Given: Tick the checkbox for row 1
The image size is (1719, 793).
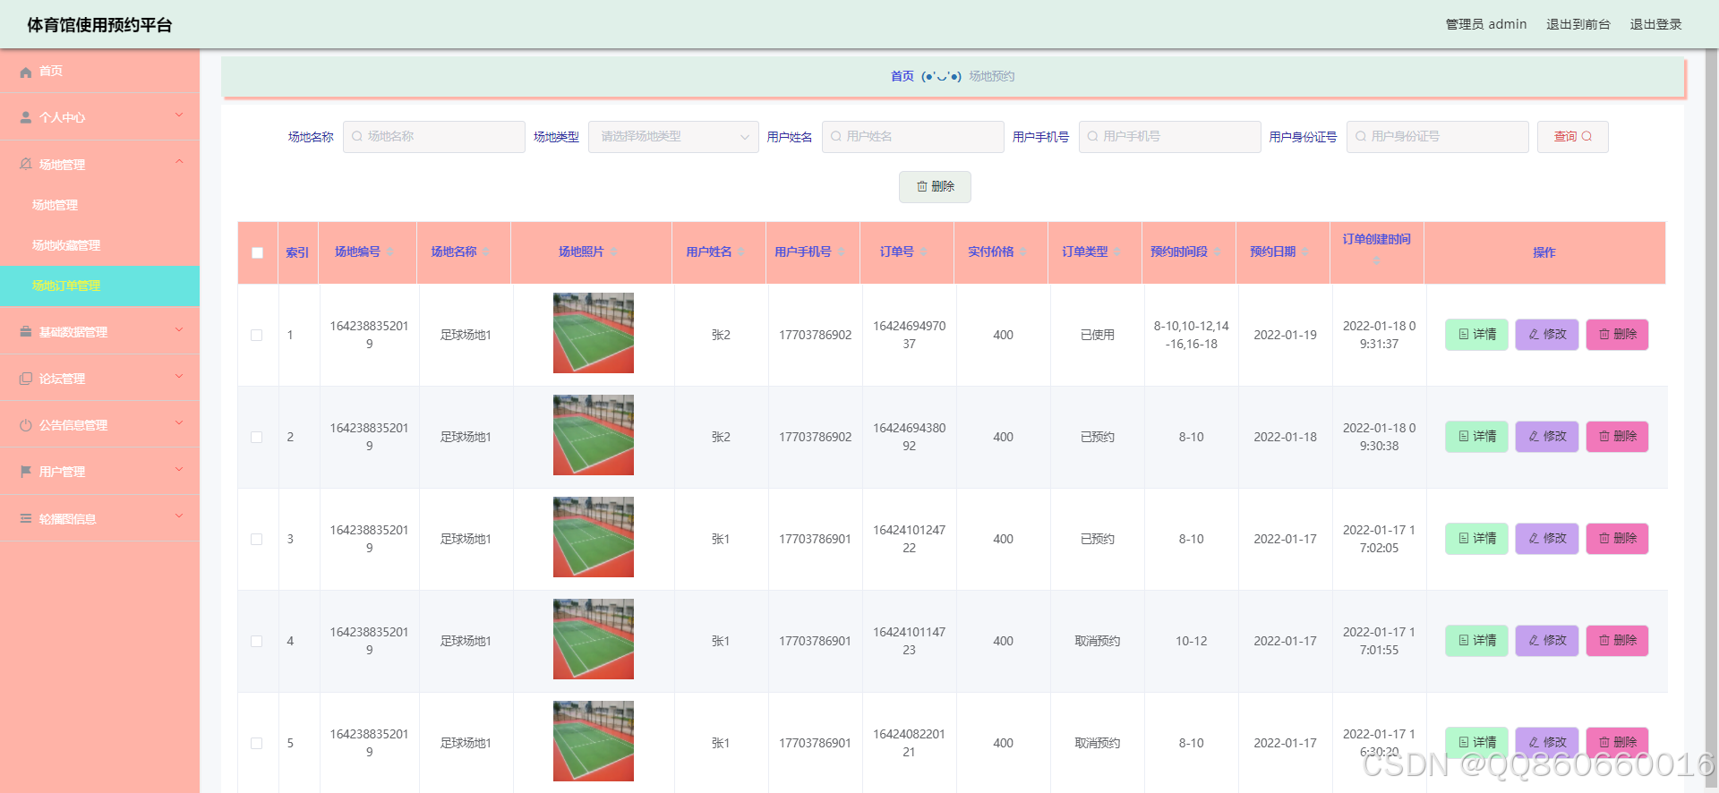Looking at the screenshot, I should coord(257,336).
